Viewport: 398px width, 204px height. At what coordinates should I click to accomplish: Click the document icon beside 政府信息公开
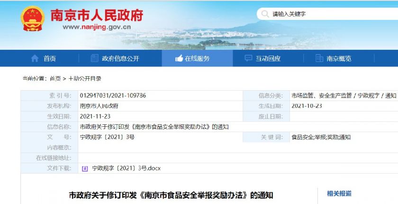(94, 58)
